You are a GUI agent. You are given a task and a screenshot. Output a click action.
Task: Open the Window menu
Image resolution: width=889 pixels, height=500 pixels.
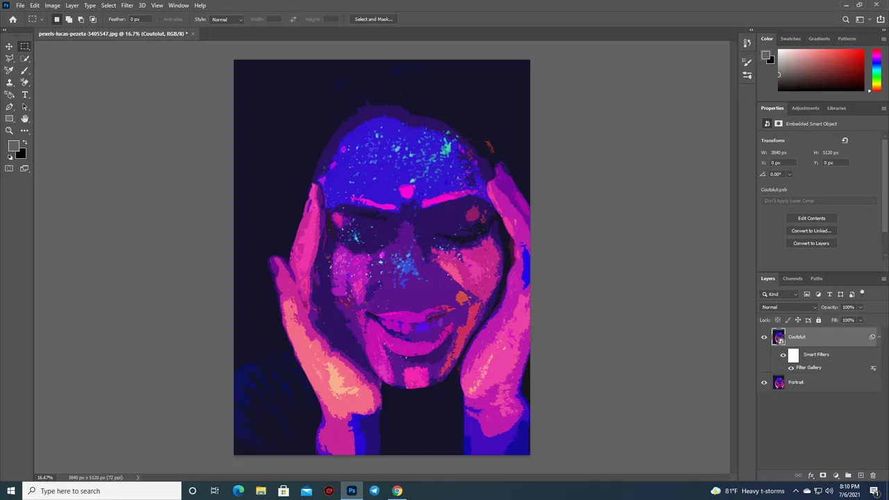coord(178,6)
